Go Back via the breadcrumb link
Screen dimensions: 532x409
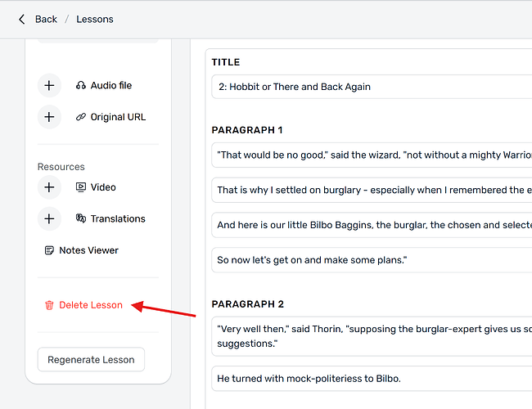pyautogui.click(x=46, y=20)
